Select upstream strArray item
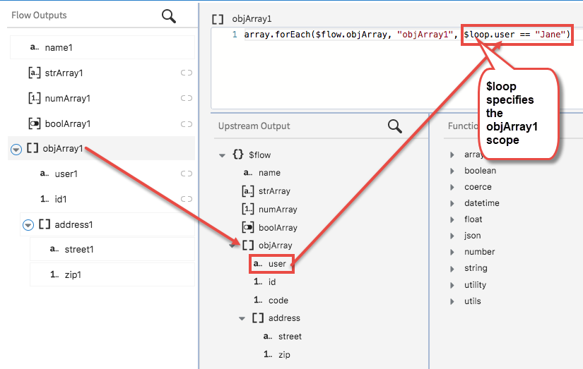This screenshot has height=369, width=583. click(x=274, y=190)
